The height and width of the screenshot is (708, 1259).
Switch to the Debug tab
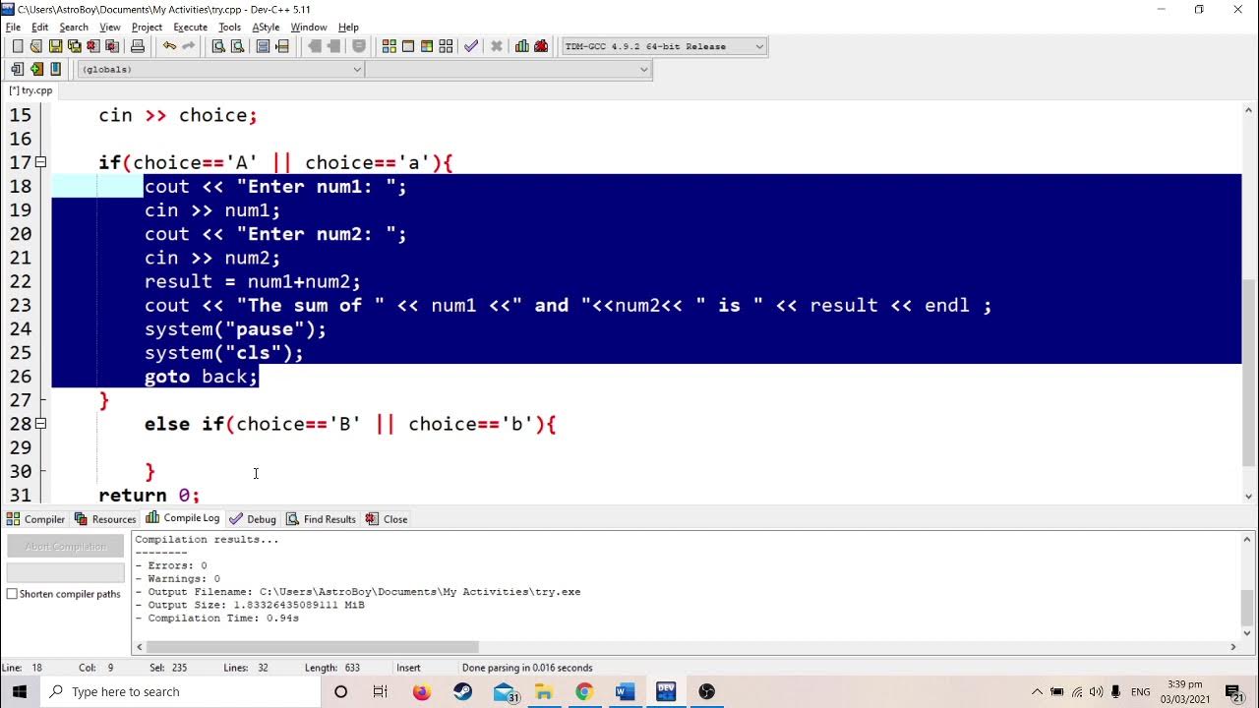coord(253,519)
